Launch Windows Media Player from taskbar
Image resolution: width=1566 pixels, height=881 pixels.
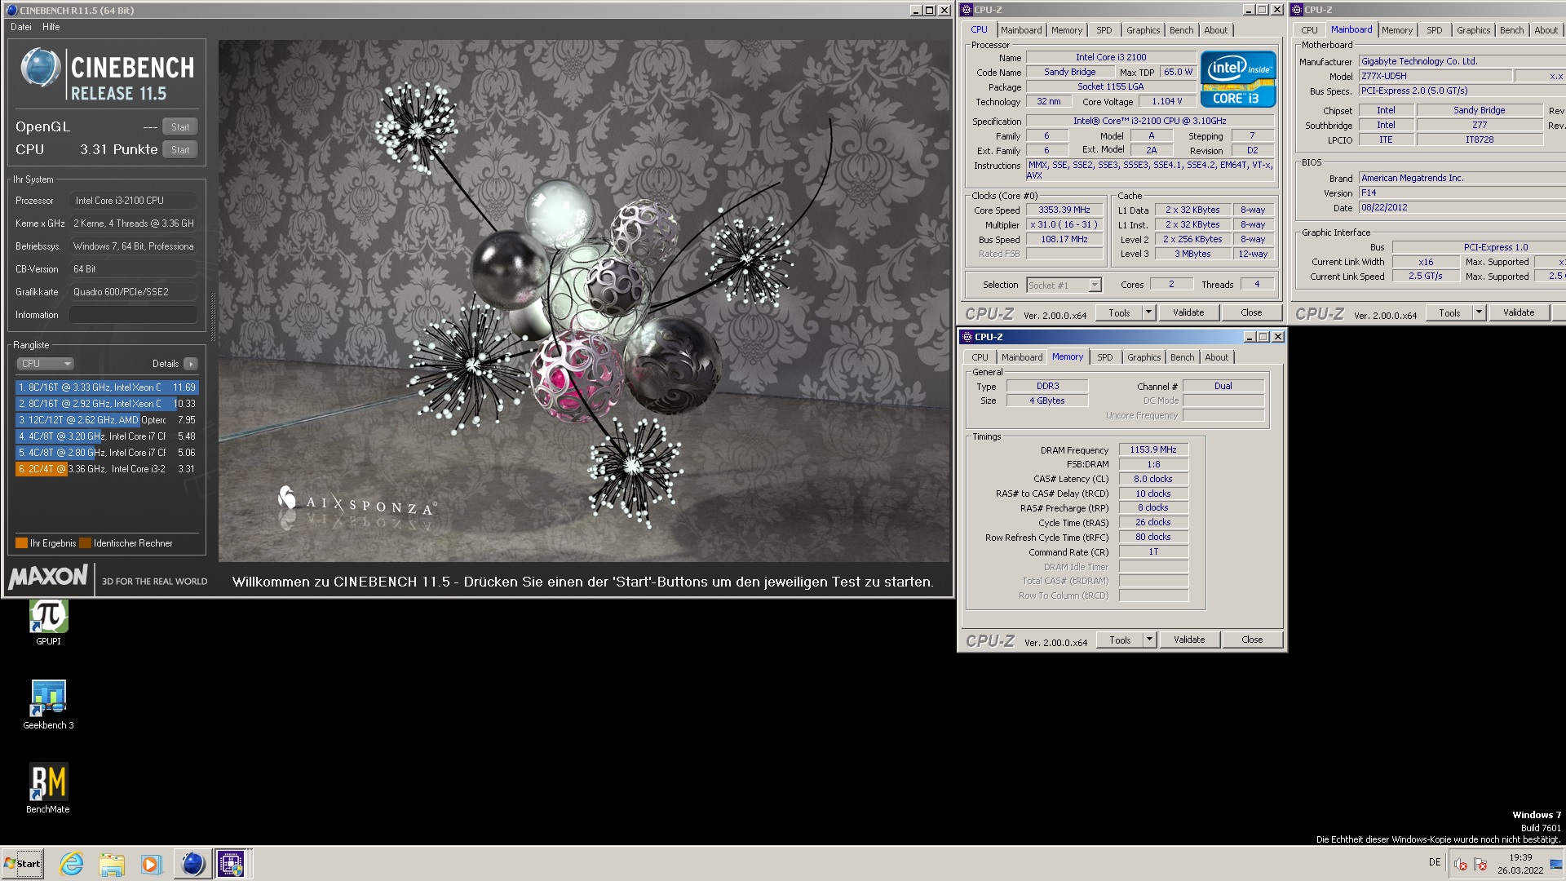pos(151,863)
